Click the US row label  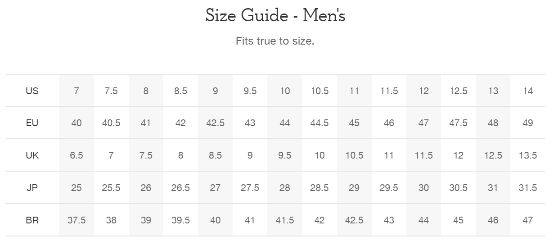32,91
